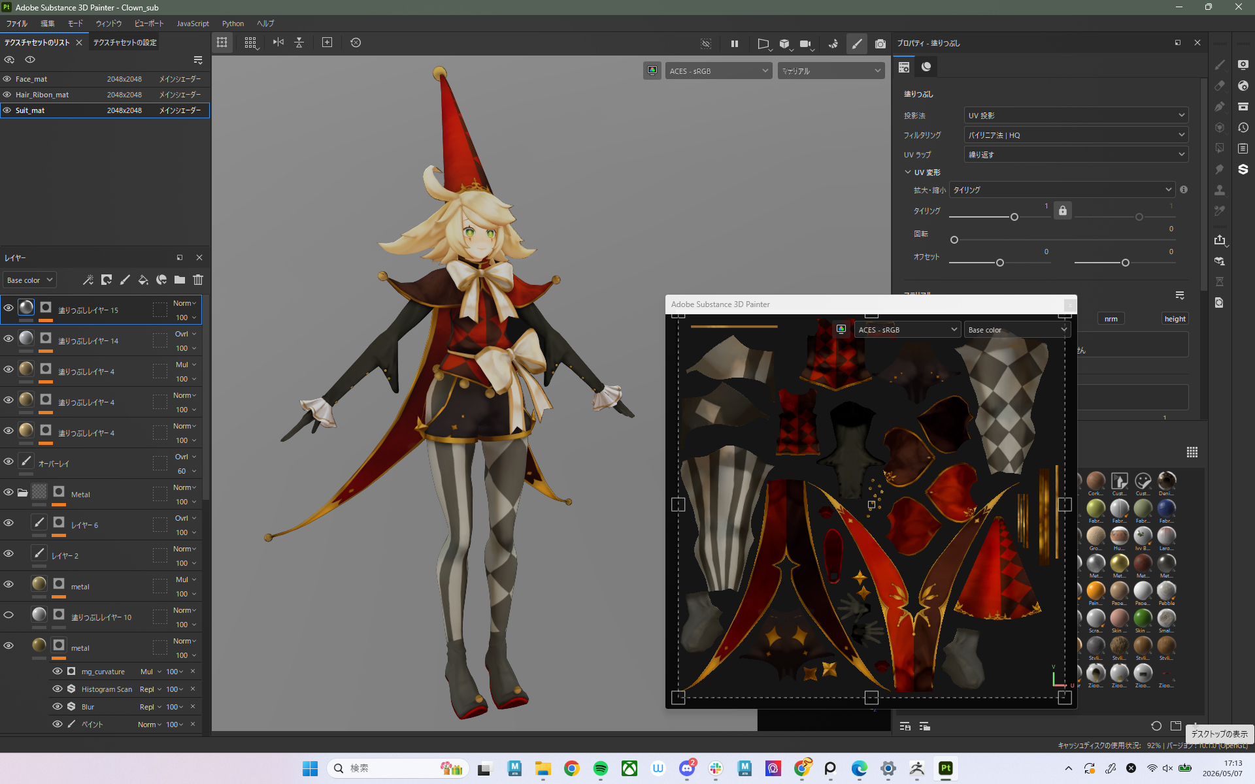This screenshot has height=784, width=1255.
Task: Switch to テクスチャセットの設定 tab
Action: tap(125, 42)
